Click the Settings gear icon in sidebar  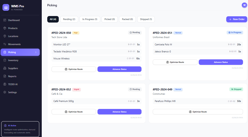[x=5, y=92]
